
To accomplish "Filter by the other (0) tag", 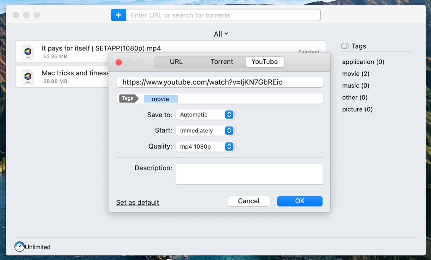I will [355, 97].
